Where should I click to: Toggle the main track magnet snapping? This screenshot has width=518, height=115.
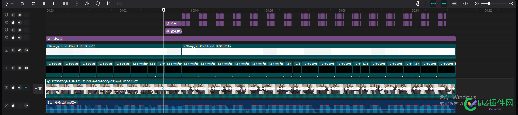[433, 3]
